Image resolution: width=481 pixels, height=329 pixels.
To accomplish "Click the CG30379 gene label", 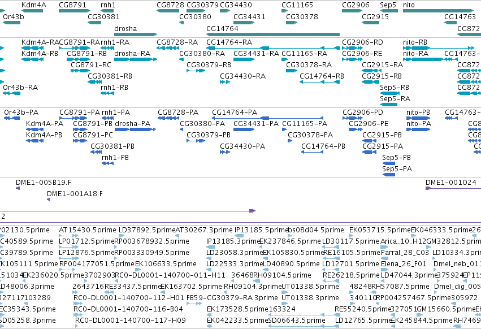I will tap(202, 5).
